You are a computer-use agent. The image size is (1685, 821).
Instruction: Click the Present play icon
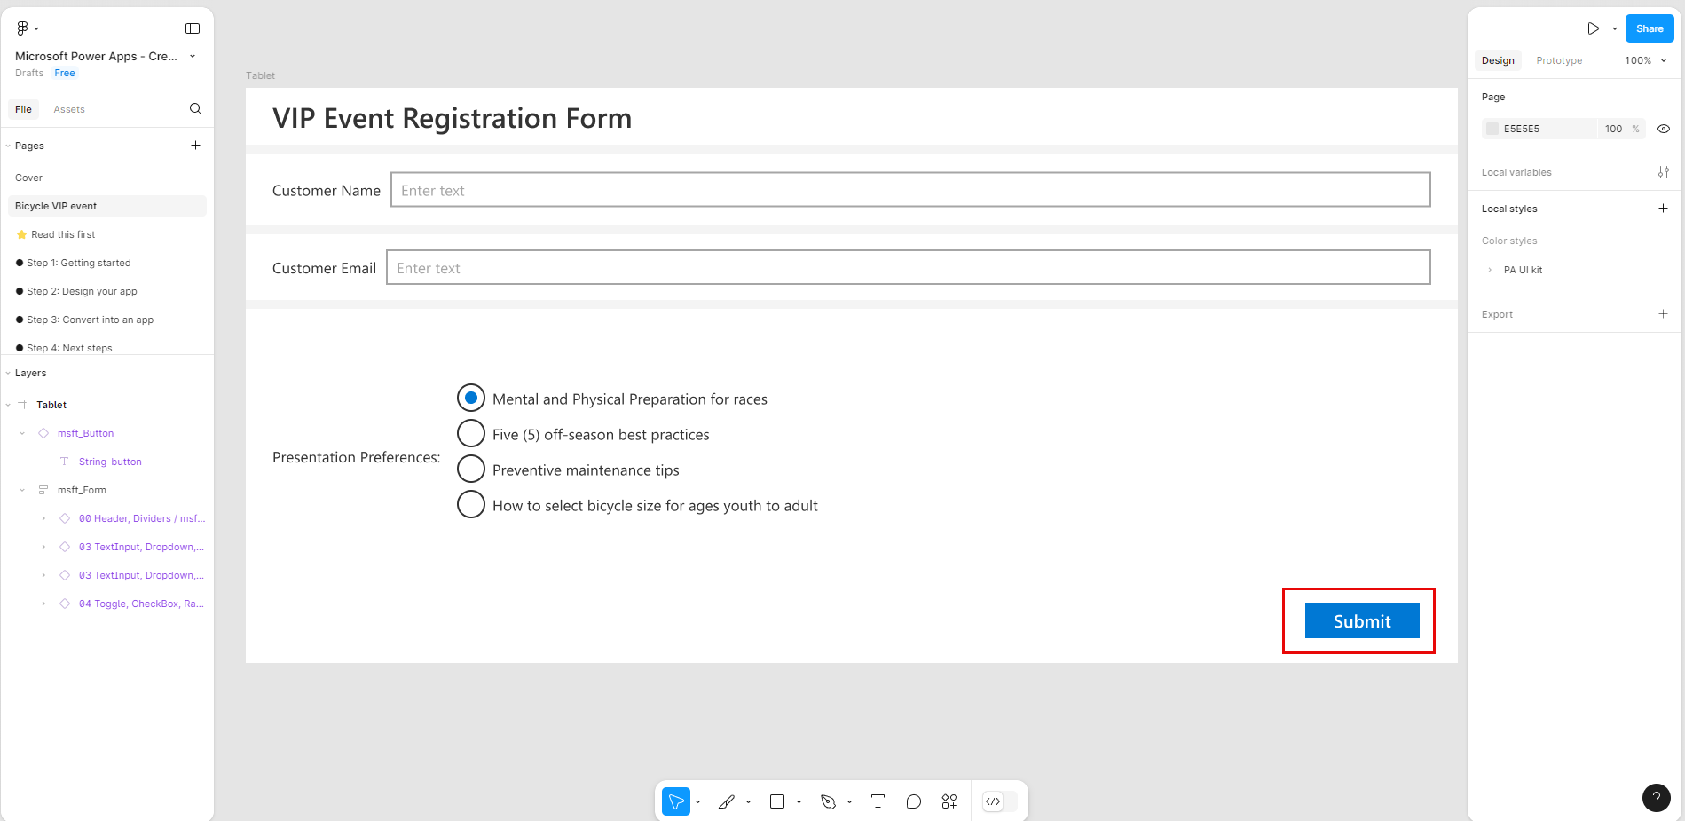1594,28
